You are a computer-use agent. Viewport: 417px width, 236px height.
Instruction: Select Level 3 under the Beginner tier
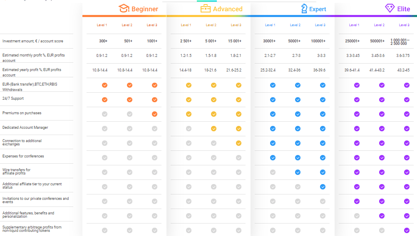point(152,25)
